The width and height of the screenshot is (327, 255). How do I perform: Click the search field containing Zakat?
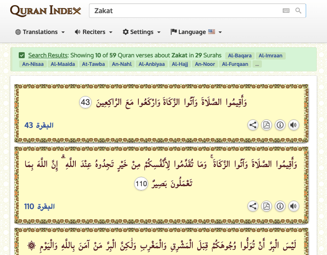point(183,11)
